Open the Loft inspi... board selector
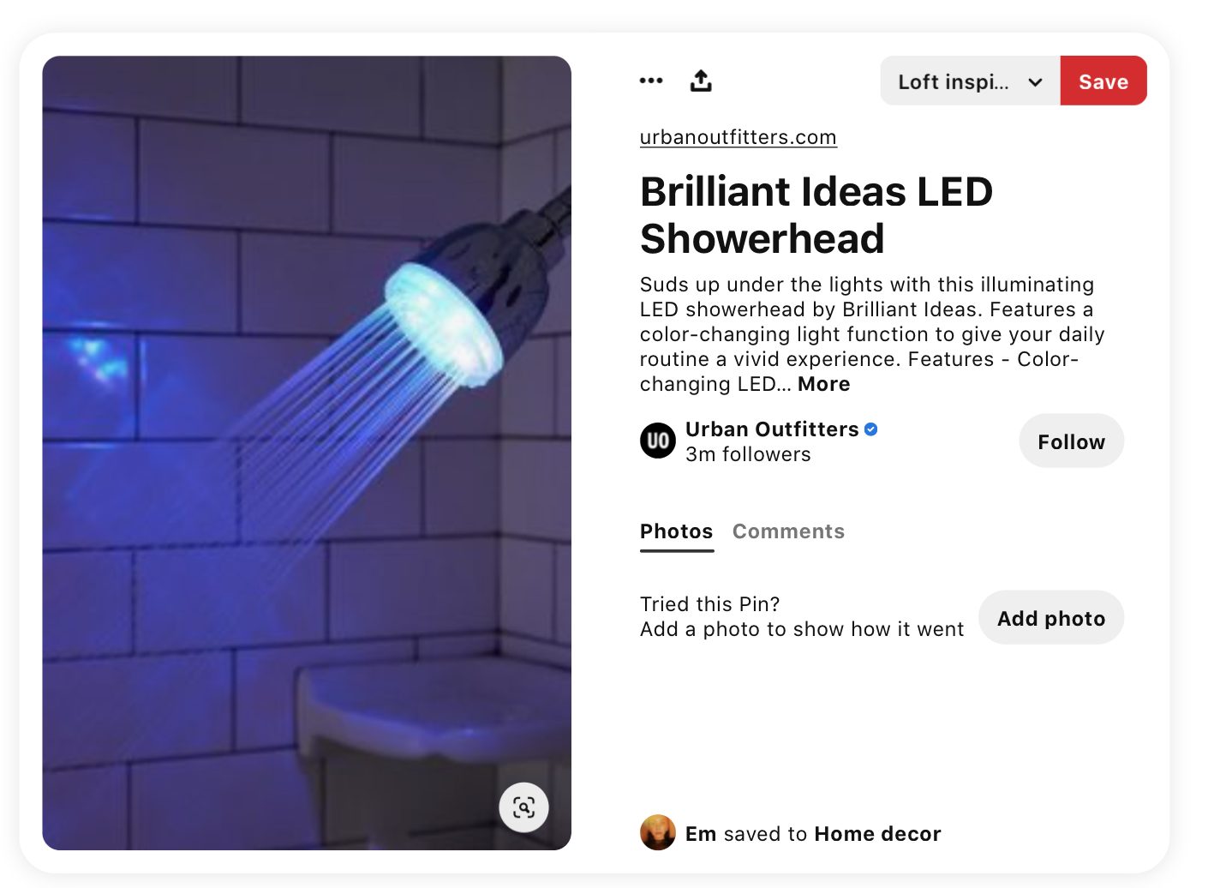The image size is (1208, 888). pyautogui.click(x=971, y=81)
